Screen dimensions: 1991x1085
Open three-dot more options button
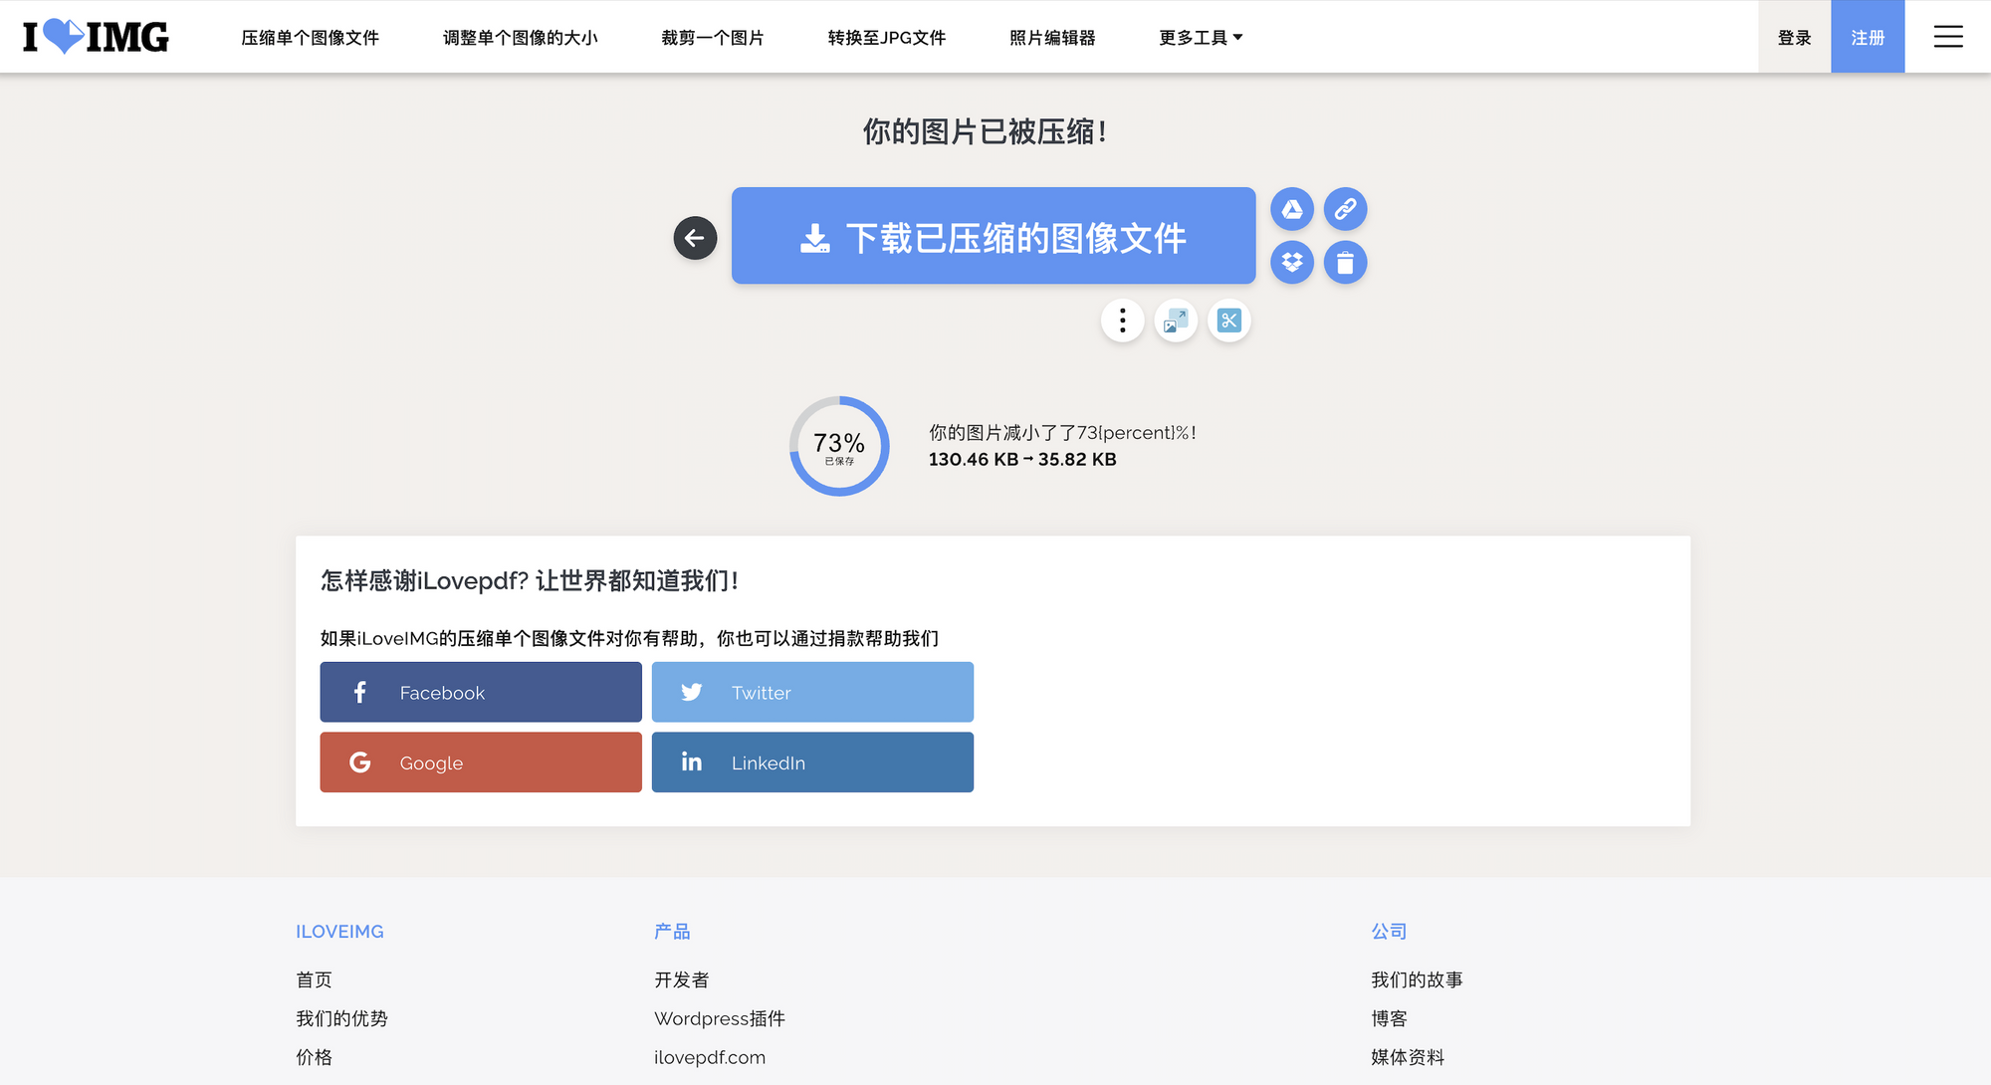click(1122, 321)
